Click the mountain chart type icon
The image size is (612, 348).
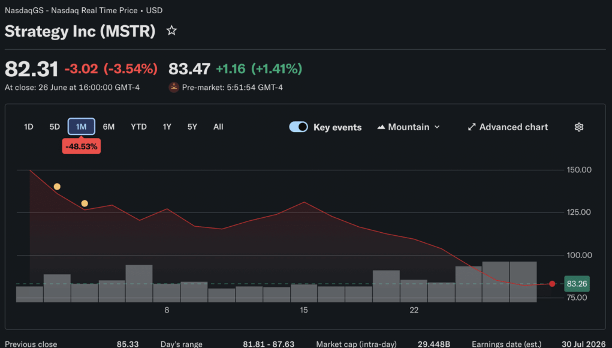[381, 127]
